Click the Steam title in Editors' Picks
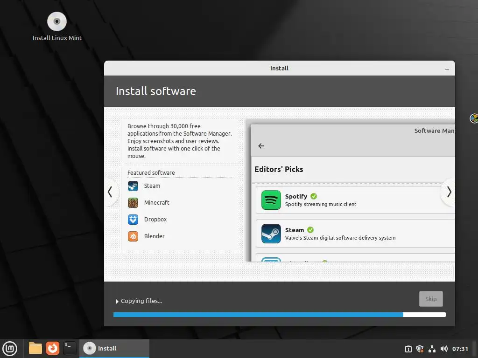This screenshot has width=478, height=358. (x=295, y=230)
